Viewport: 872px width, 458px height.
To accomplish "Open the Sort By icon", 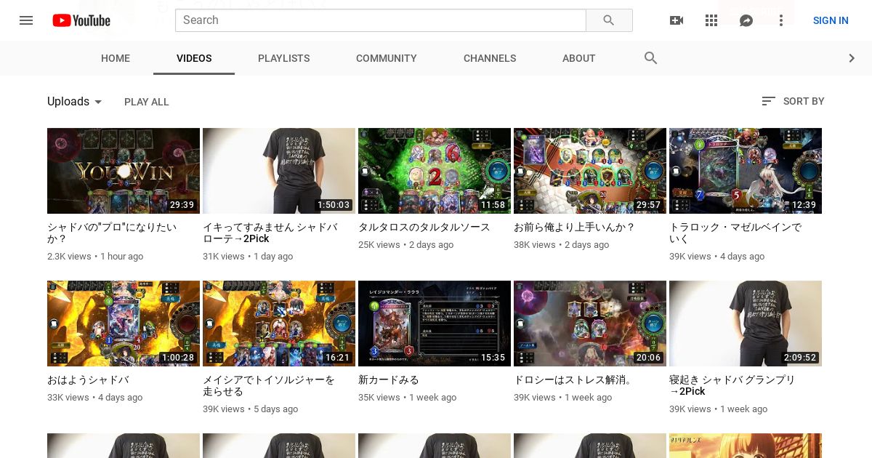I will coord(768,101).
